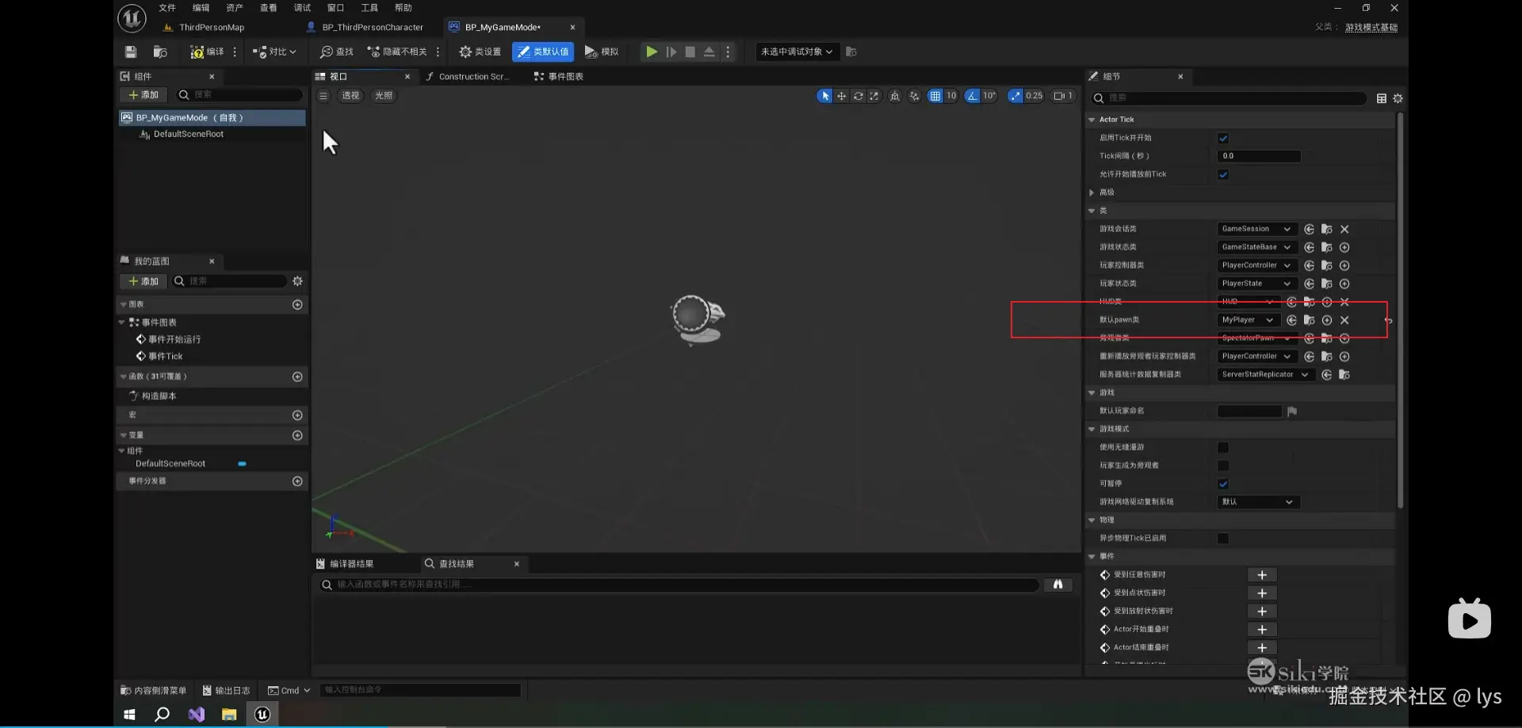This screenshot has height=728, width=1522.
Task: Browse to 玩家控制器类 asset in content browser
Action: [1327, 265]
